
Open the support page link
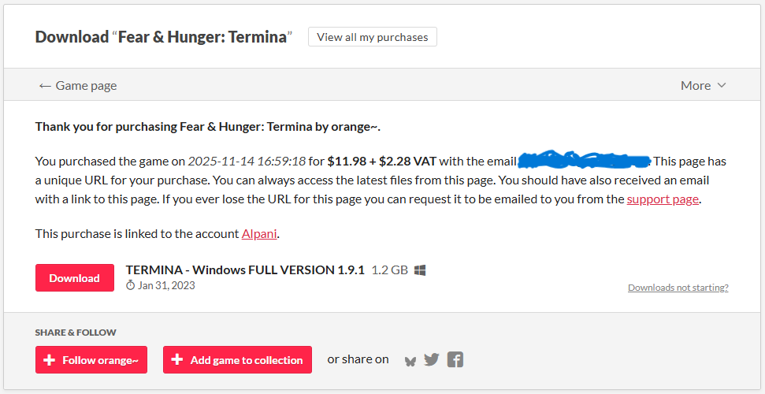pos(663,199)
